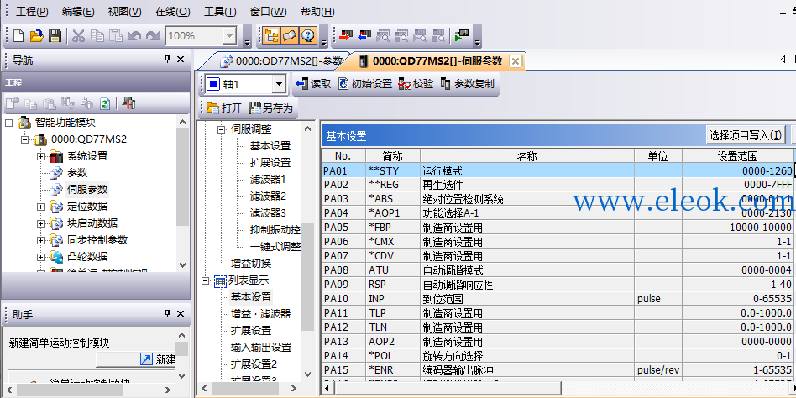
Task: Click the green refresh icon in project toolbar
Action: coord(105,103)
